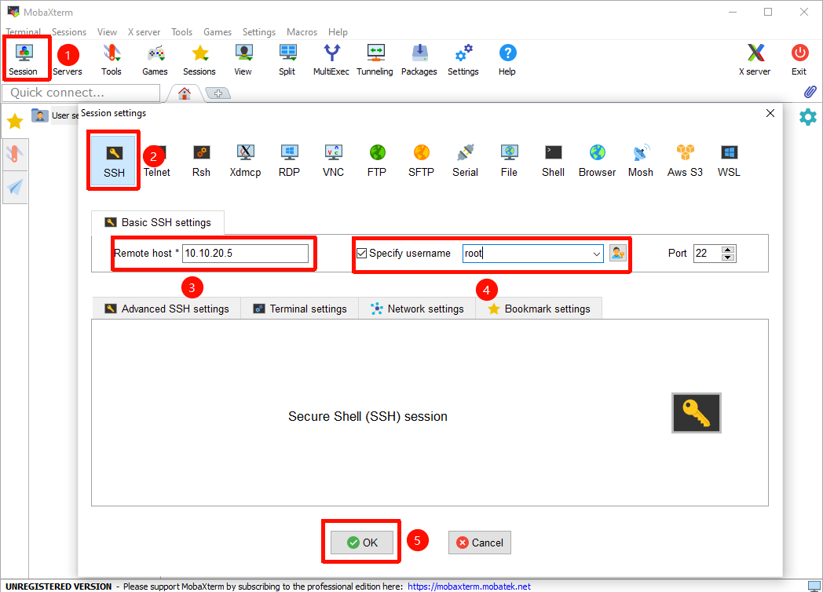Switch to the Network settings tab

click(417, 309)
